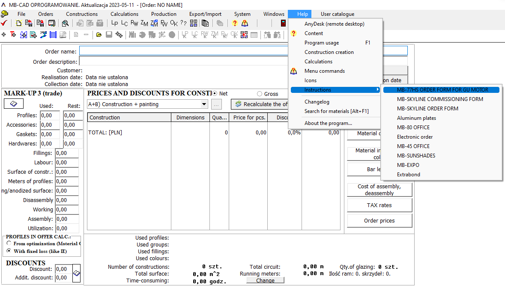Screen dimensions: 505x288
Task: Open the Calculations menu in menu bar
Action: coord(124,14)
